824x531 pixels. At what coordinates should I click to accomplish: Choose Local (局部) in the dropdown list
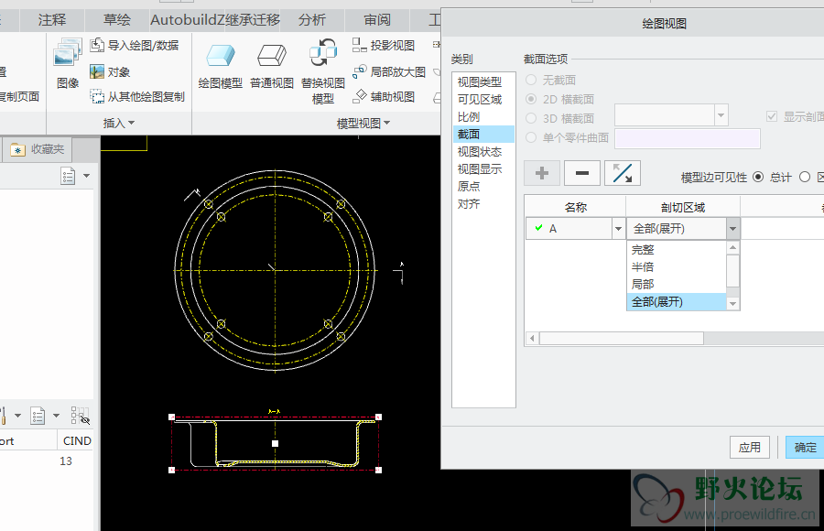[677, 285]
